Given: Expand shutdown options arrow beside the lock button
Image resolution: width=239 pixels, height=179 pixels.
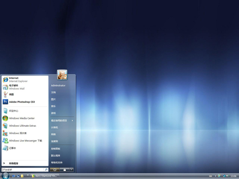Looking at the screenshot, I should click(71, 170).
